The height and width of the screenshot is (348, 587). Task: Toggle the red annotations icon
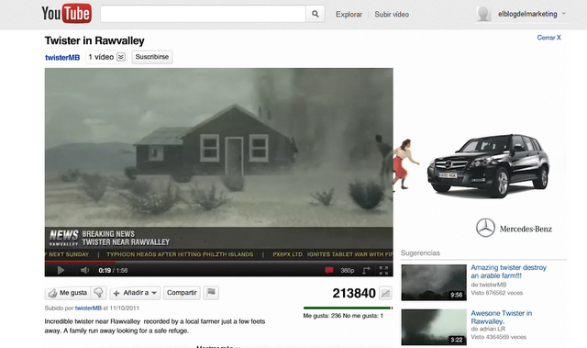pos(328,270)
